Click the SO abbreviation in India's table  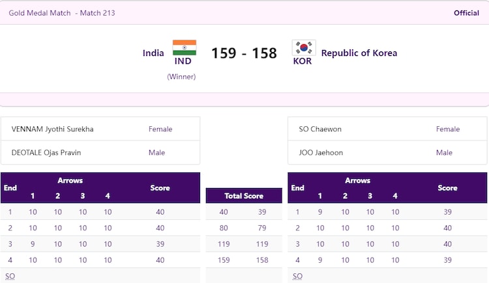[10, 276]
